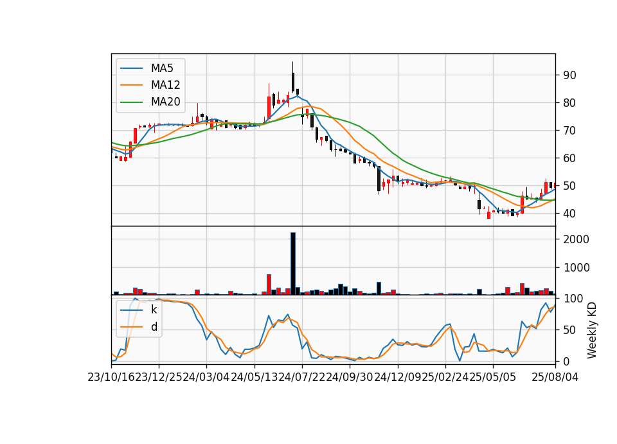
Task: Click the 1000 volume axis tick
Action: [x=576, y=268]
